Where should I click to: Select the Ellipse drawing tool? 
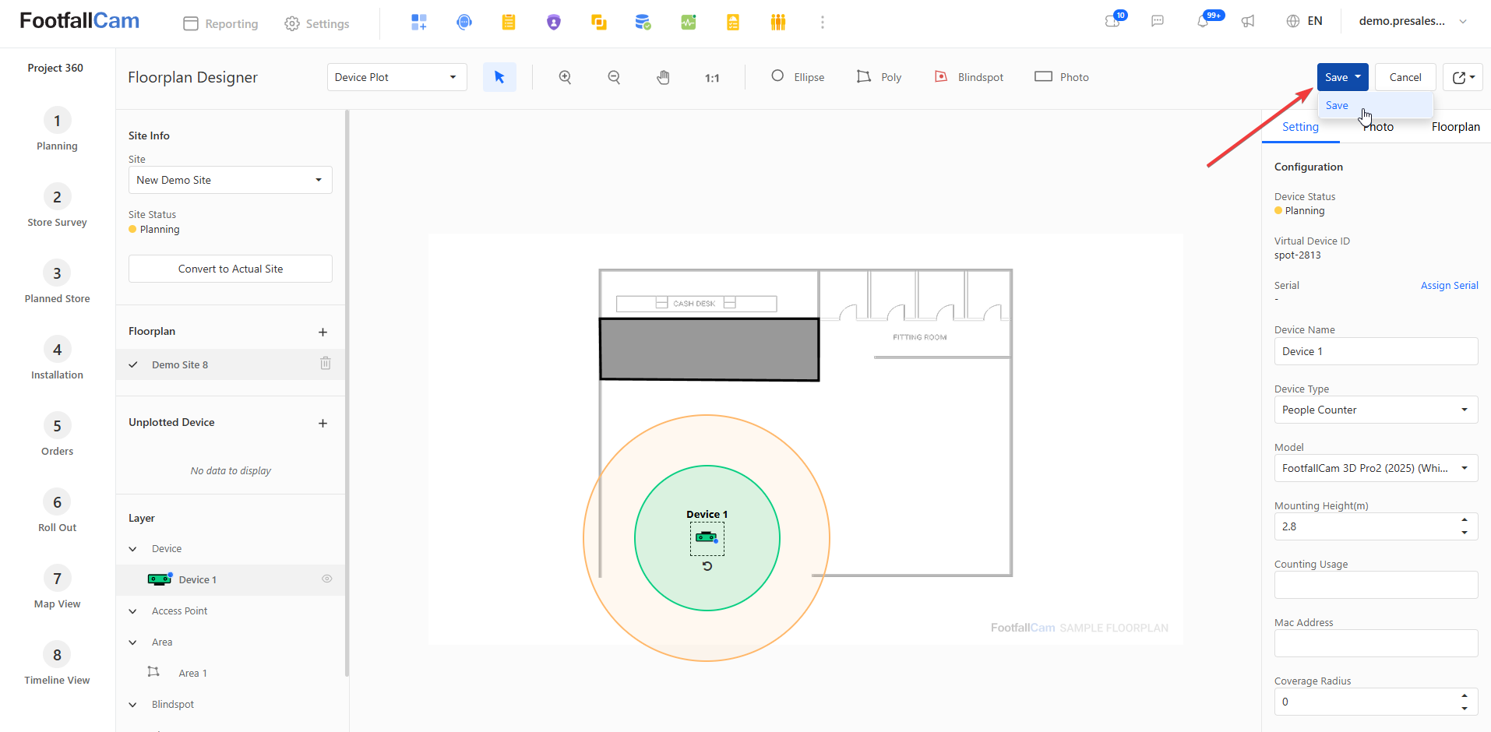click(798, 77)
